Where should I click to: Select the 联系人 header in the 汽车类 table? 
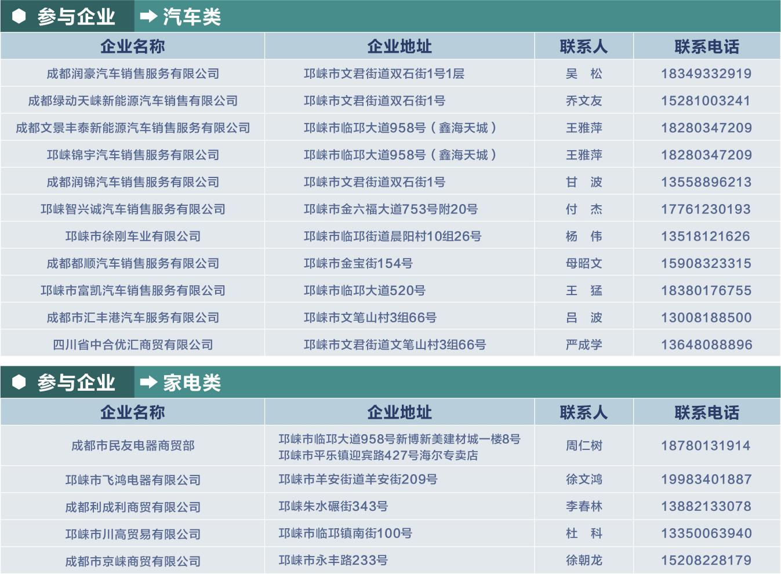(583, 46)
